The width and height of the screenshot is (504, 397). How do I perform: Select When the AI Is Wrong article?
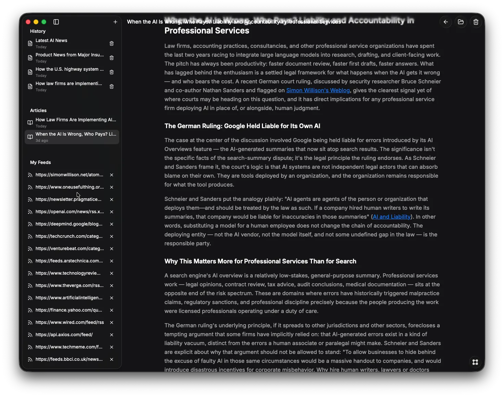pos(72,137)
